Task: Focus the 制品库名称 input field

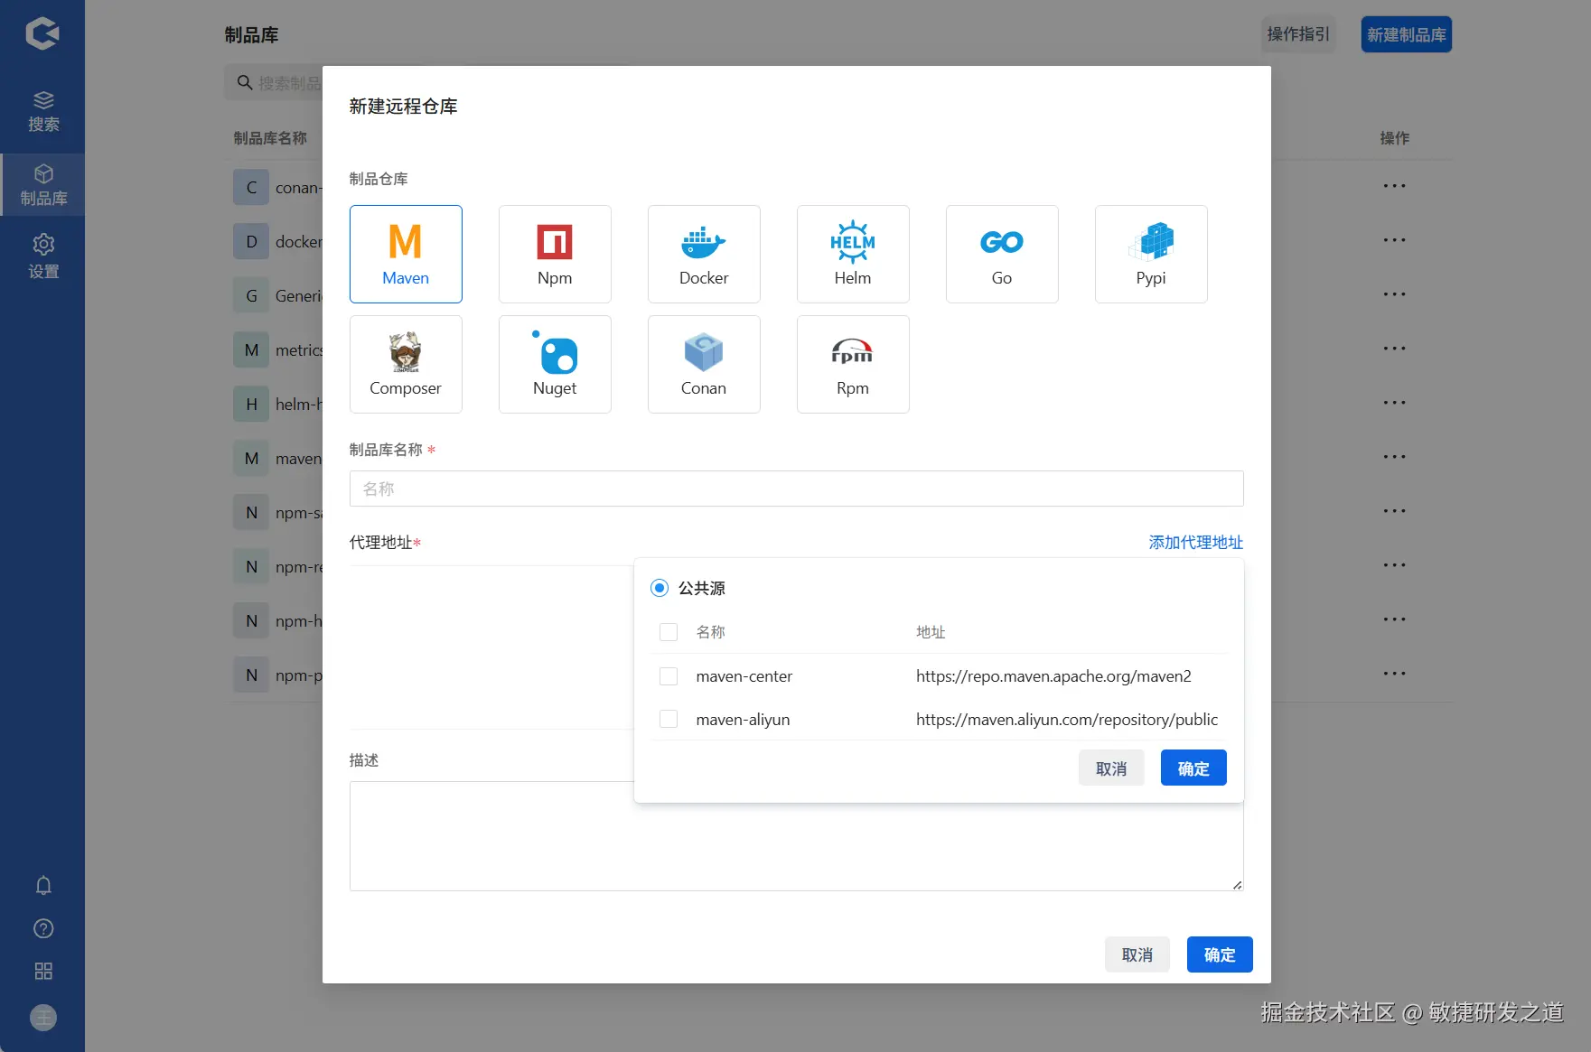Action: [x=797, y=489]
